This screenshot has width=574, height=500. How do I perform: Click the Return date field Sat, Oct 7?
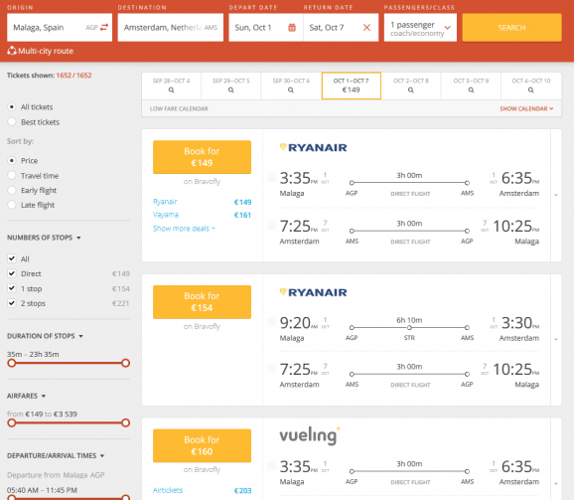[x=341, y=28]
